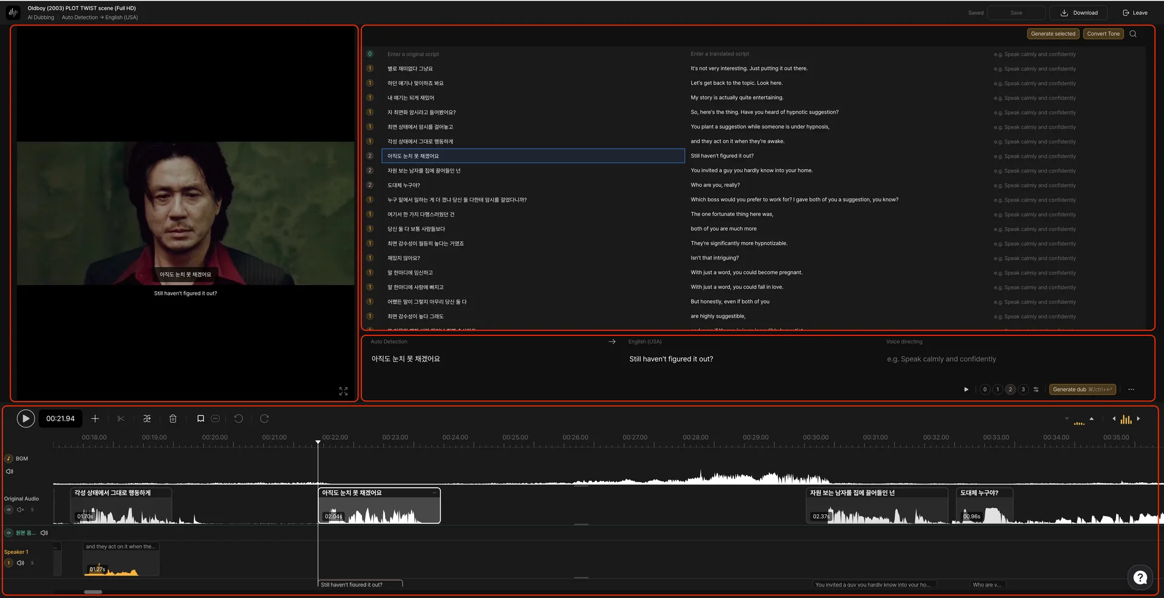Add a bookmark marker on the timeline
The image size is (1164, 598).
coord(201,418)
